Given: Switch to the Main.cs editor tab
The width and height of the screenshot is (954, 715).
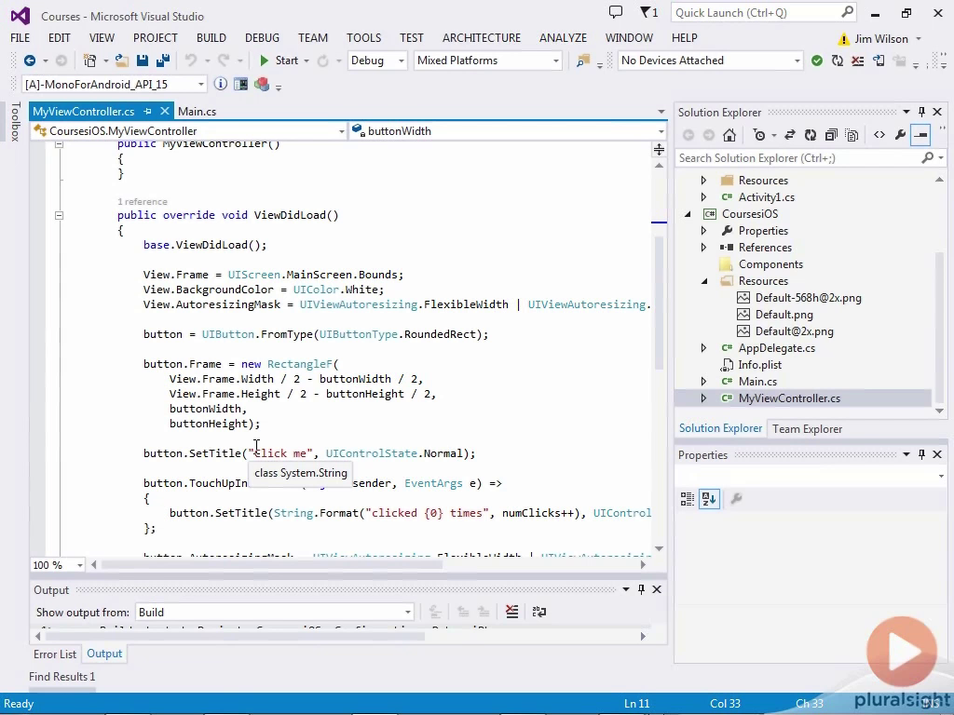Looking at the screenshot, I should coord(197,112).
